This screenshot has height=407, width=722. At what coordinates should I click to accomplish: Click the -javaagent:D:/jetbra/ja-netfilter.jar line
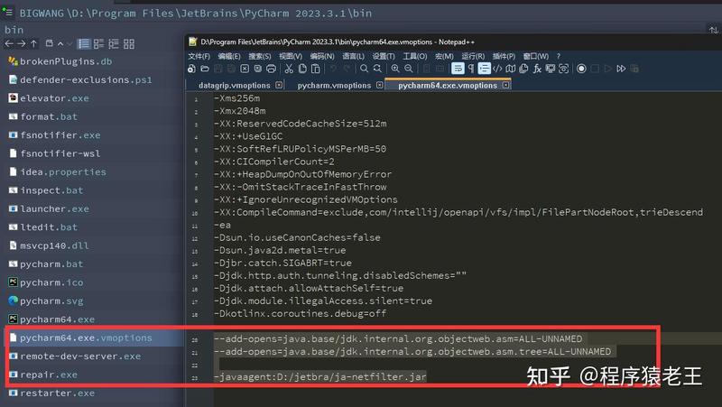320,376
